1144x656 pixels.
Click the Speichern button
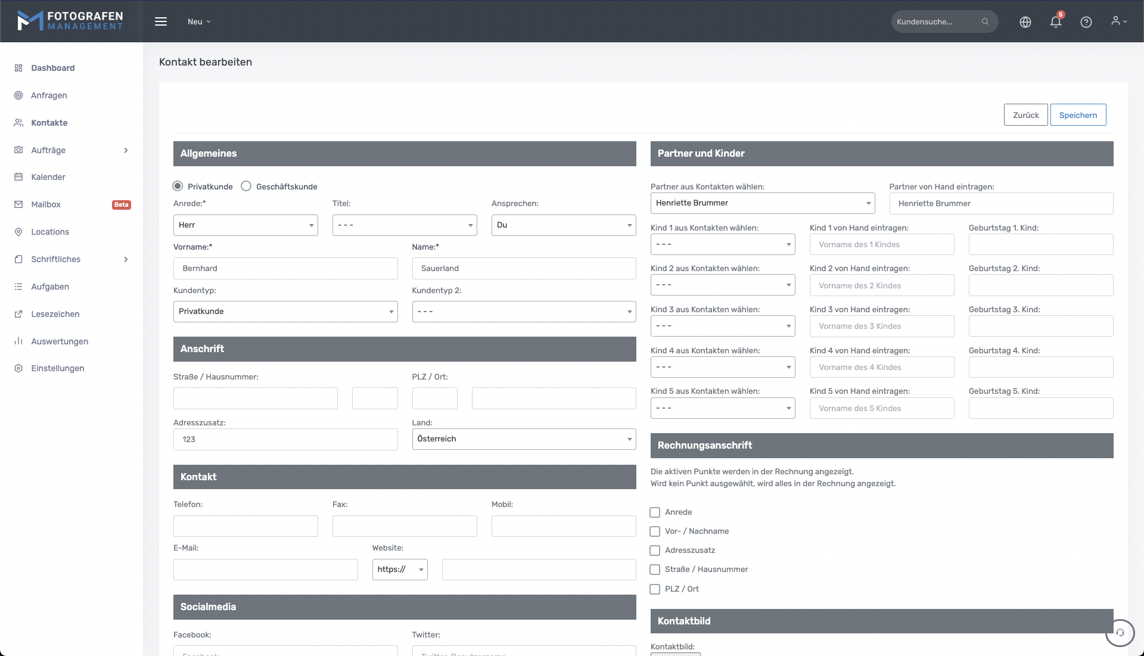[x=1077, y=115]
